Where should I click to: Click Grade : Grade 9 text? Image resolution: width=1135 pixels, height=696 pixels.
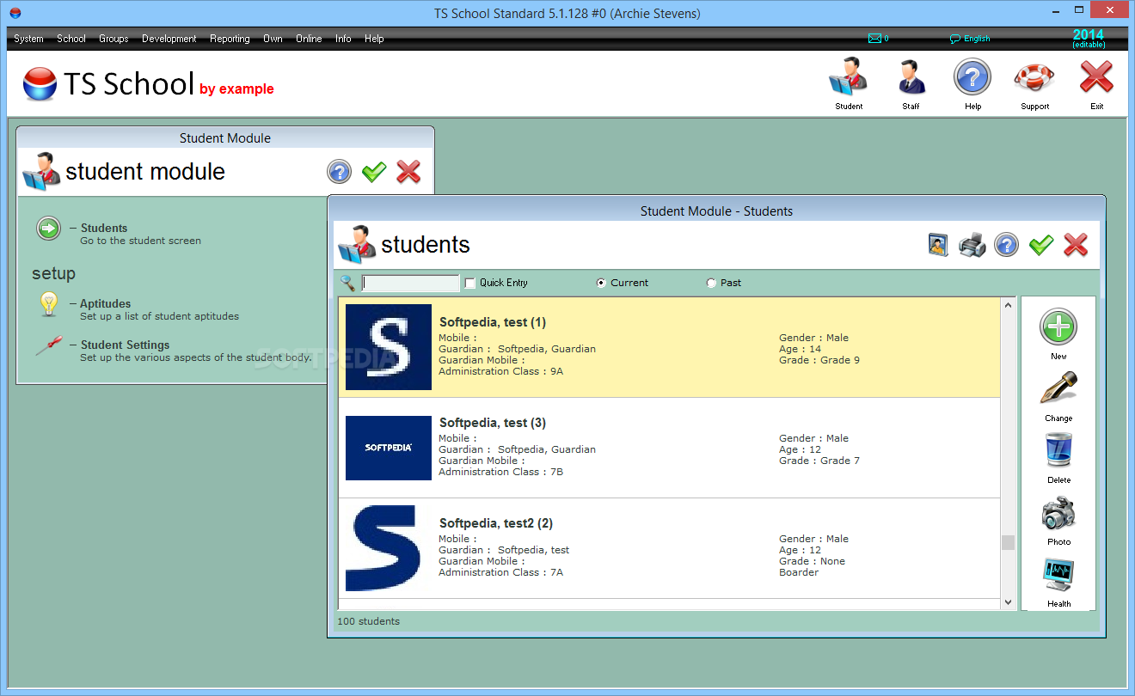(819, 360)
